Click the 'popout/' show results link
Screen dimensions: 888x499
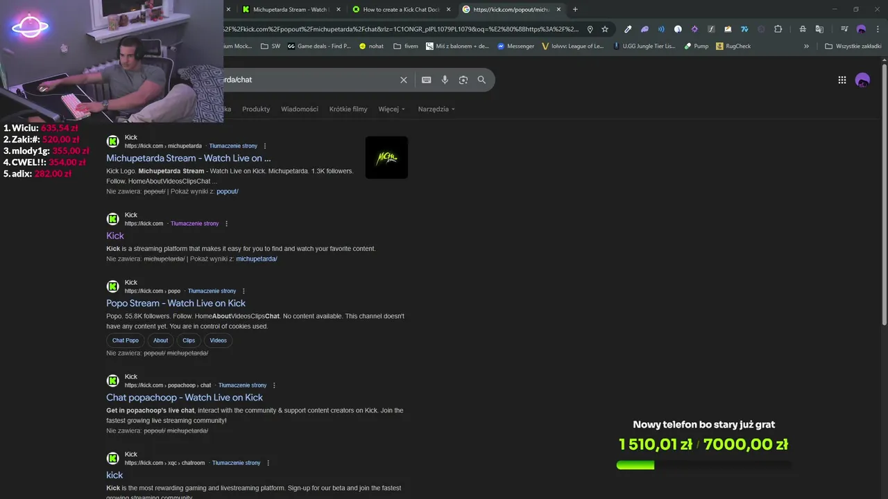228,191
